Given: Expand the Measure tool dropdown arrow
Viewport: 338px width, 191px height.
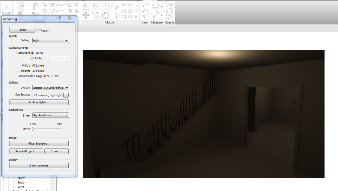Looking at the screenshot, I should click(x=162, y=6).
